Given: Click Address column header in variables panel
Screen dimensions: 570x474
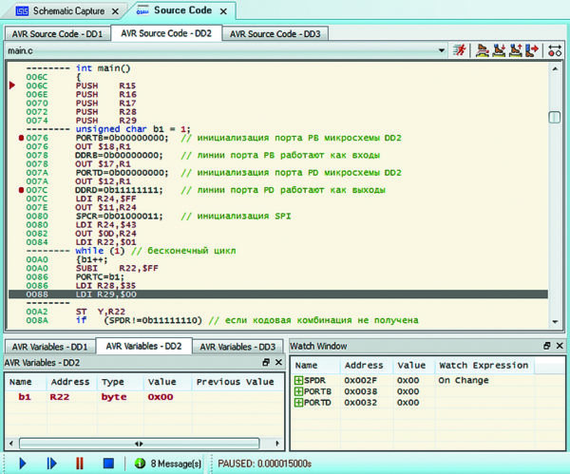Looking at the screenshot, I should [70, 382].
